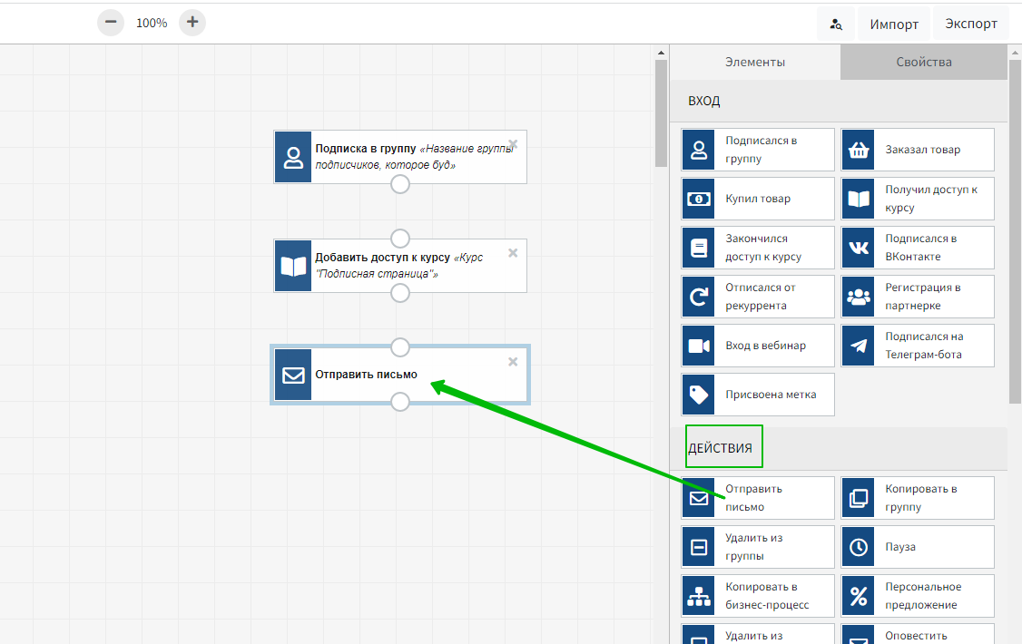Remove the 'Отправить письмо' node with X
The image size is (1022, 644).
(x=513, y=362)
